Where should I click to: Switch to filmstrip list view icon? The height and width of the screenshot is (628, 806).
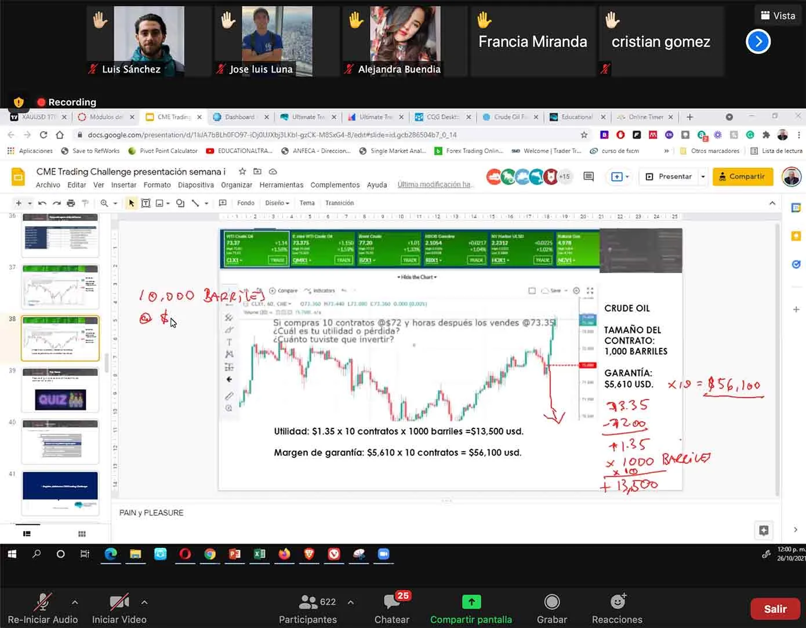27,533
